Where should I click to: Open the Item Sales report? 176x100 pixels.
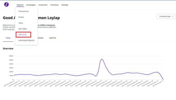[23, 29]
